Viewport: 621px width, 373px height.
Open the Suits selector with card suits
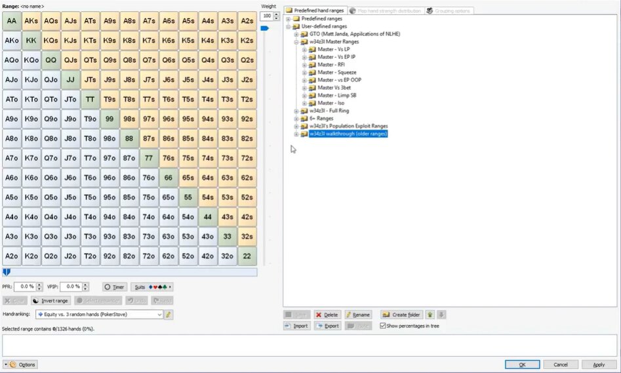click(x=152, y=286)
